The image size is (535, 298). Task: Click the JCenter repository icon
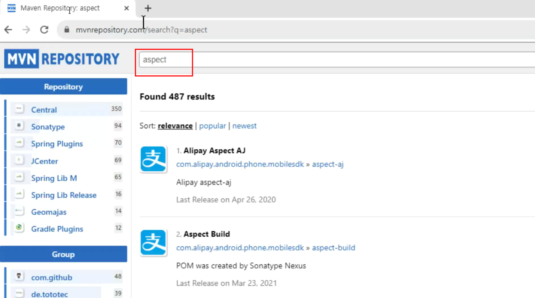[x=19, y=160]
